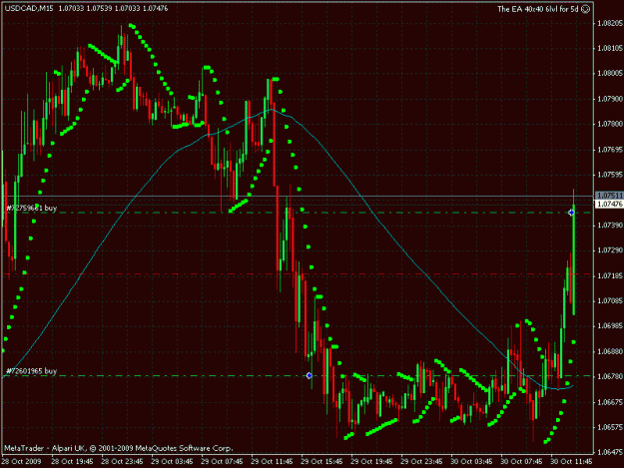Click the '30 Oct 03:45' time axis label
Viewport: 624px width, 468px height.
[x=471, y=461]
